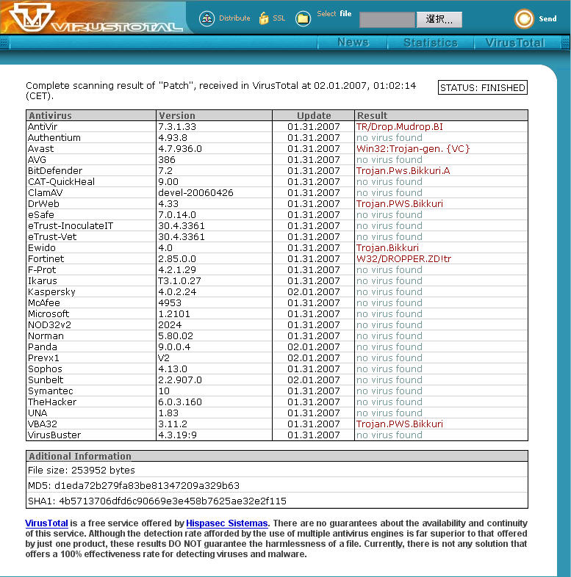Click the eTrust-Vet row name
Viewport: 571px width, 577px height.
[x=52, y=236]
